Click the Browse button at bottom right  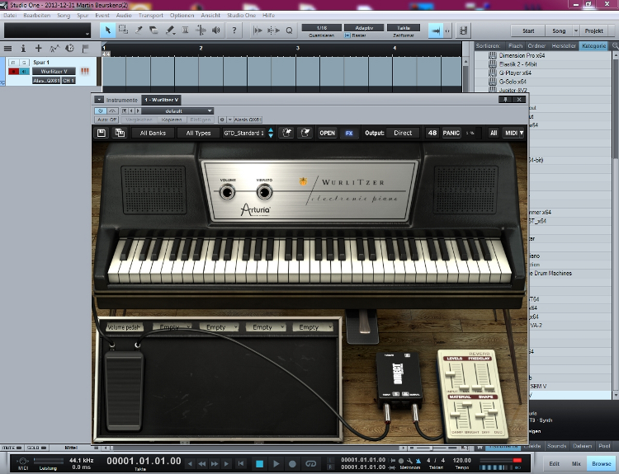(x=601, y=463)
